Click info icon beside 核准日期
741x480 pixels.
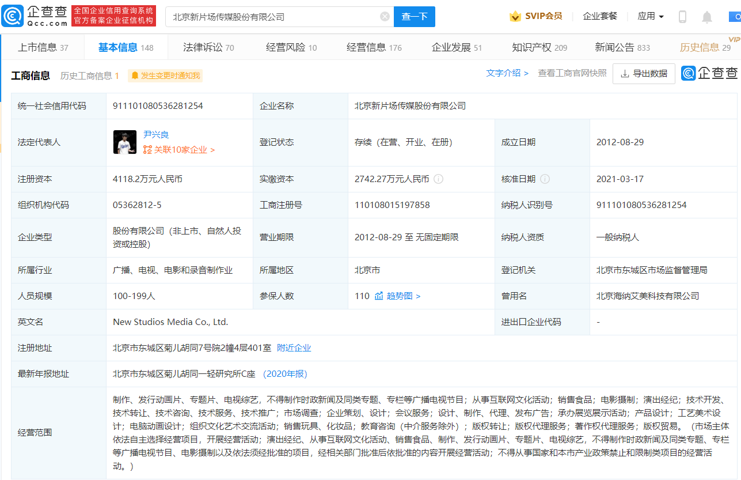coord(545,179)
